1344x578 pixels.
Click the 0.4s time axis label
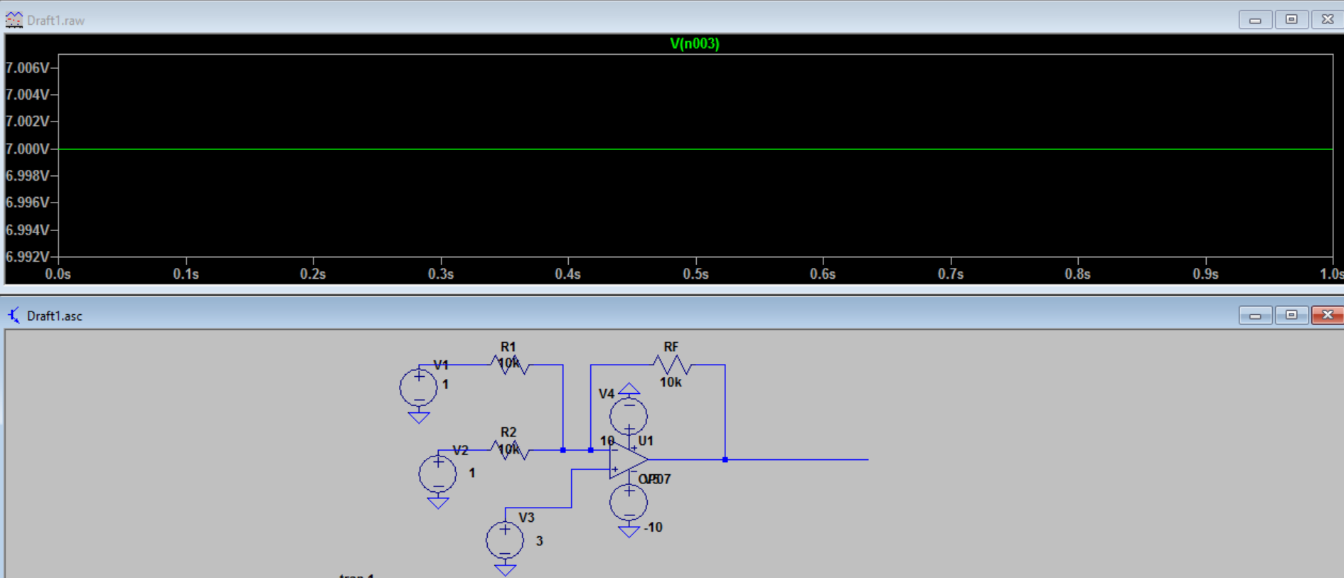[567, 274]
